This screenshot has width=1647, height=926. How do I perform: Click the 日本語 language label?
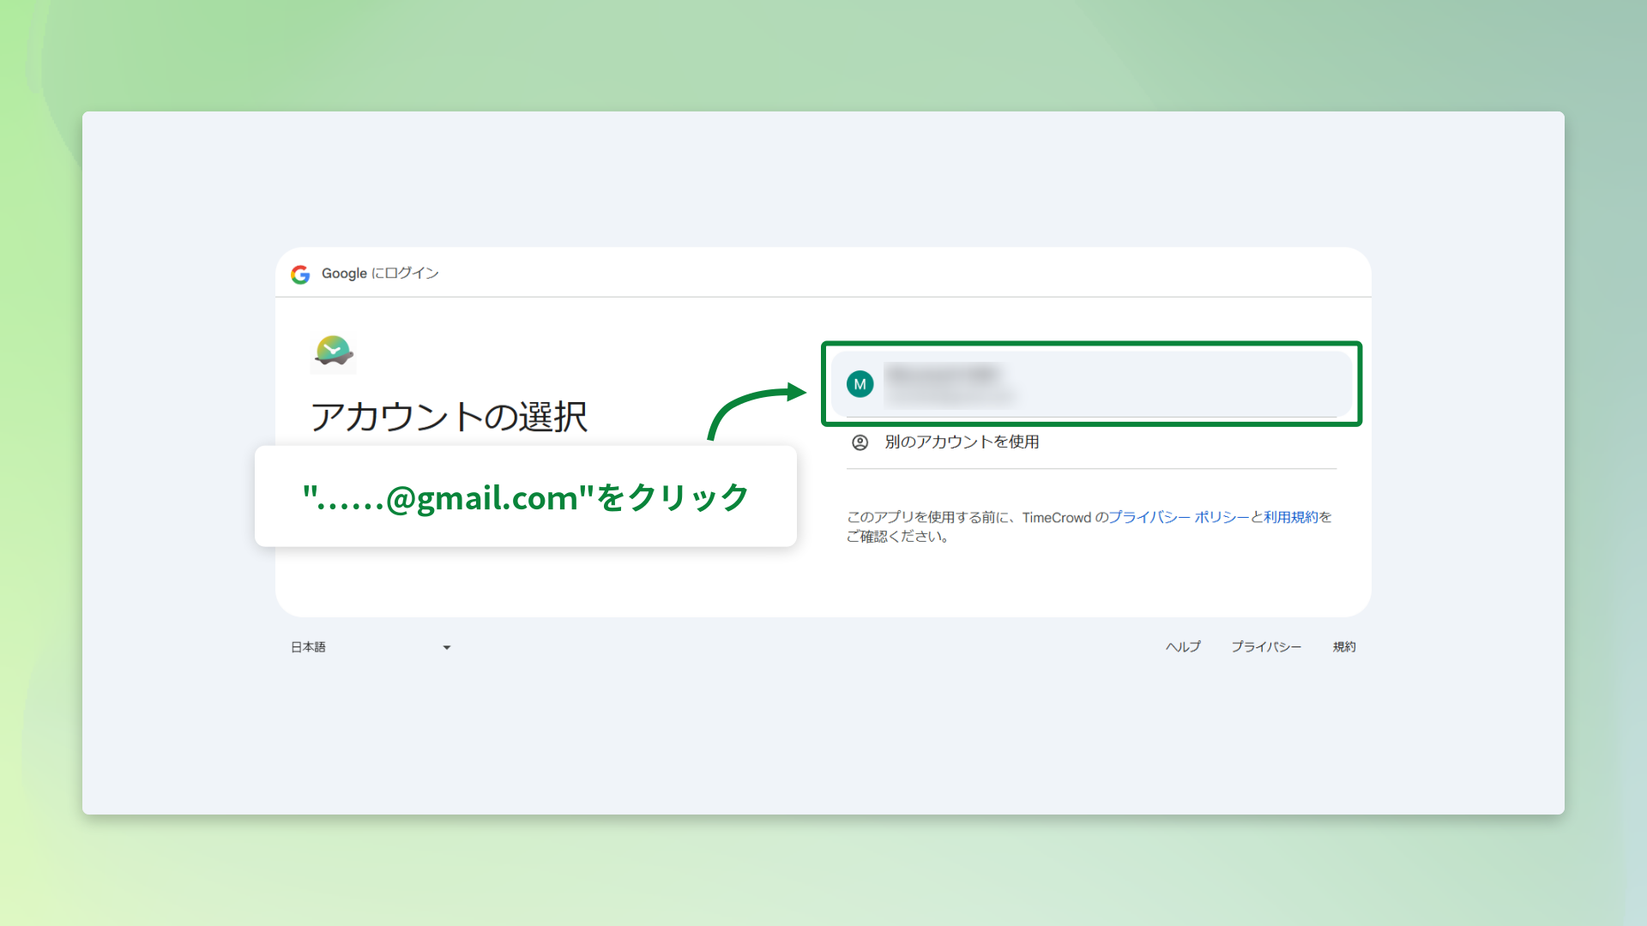[x=308, y=647]
